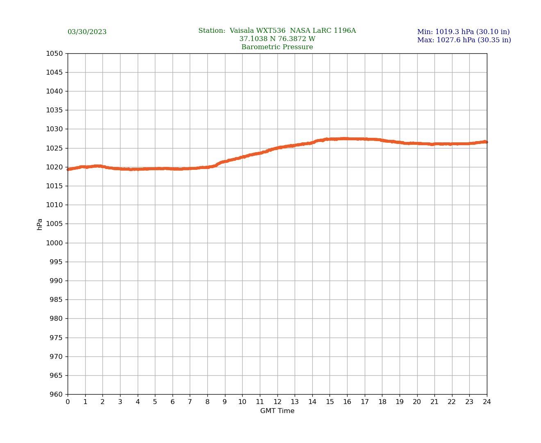Click the Station Vaisala WXT536 title line
This screenshot has width=541, height=443.
pos(277,31)
